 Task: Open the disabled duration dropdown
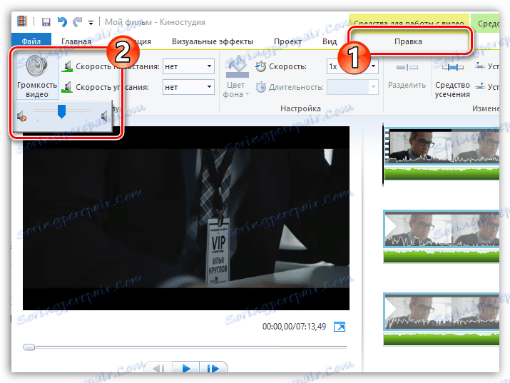click(352, 87)
